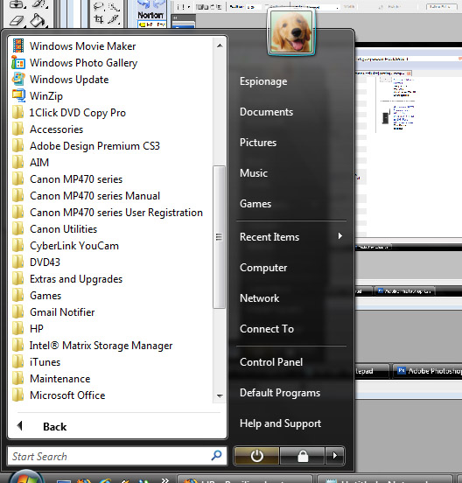The image size is (462, 483).
Task: Click the Start Search magnifier icon
Action: [x=216, y=456]
